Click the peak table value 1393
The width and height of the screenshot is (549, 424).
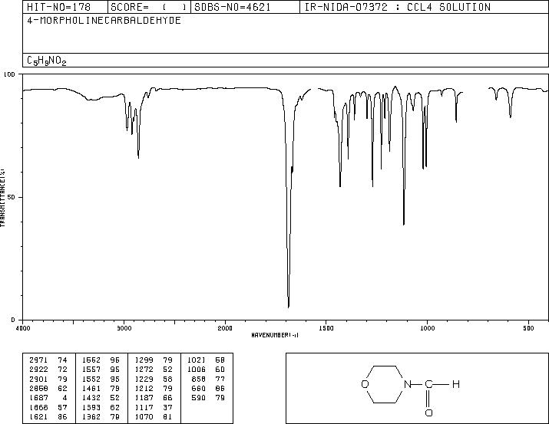(91, 407)
